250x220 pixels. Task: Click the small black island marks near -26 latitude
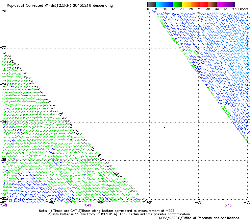[x=166, y=128]
